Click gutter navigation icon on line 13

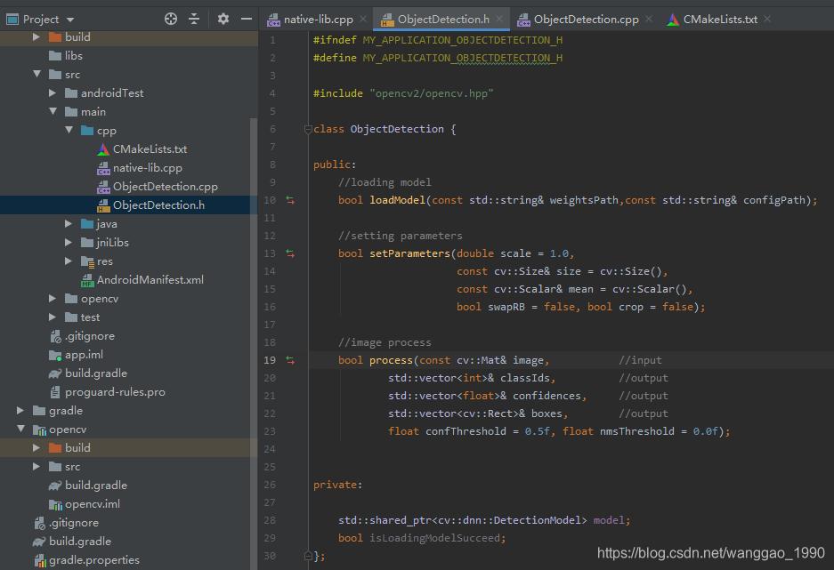click(290, 253)
